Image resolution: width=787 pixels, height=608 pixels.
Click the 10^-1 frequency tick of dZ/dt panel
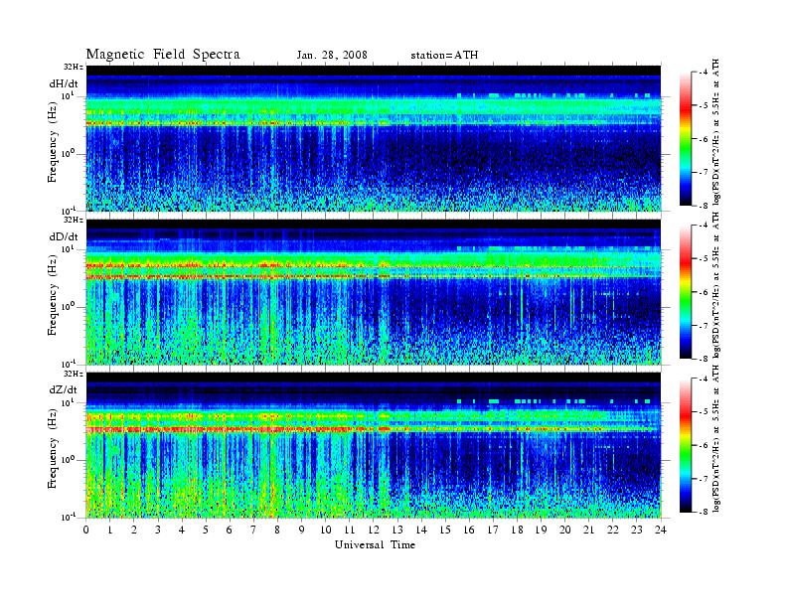click(68, 517)
